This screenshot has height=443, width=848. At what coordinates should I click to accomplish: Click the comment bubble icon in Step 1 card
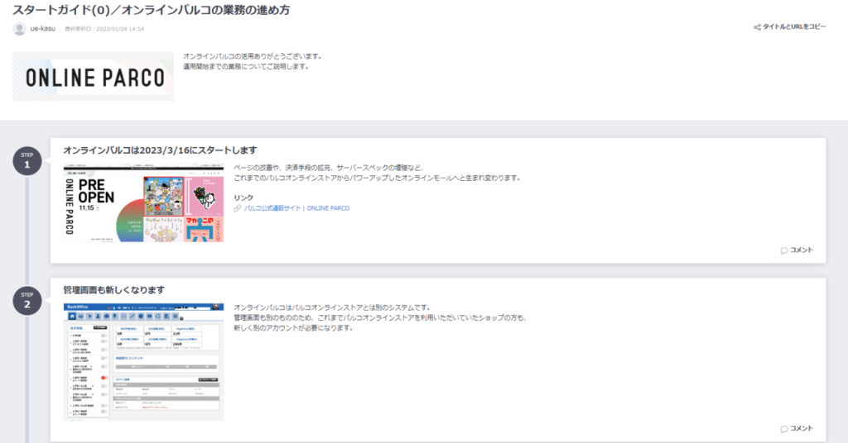click(x=784, y=250)
